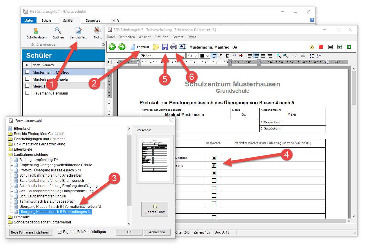The image size is (365, 248).
Task: Switch to the Zeugnisse ribbon tab
Action: [92, 21]
